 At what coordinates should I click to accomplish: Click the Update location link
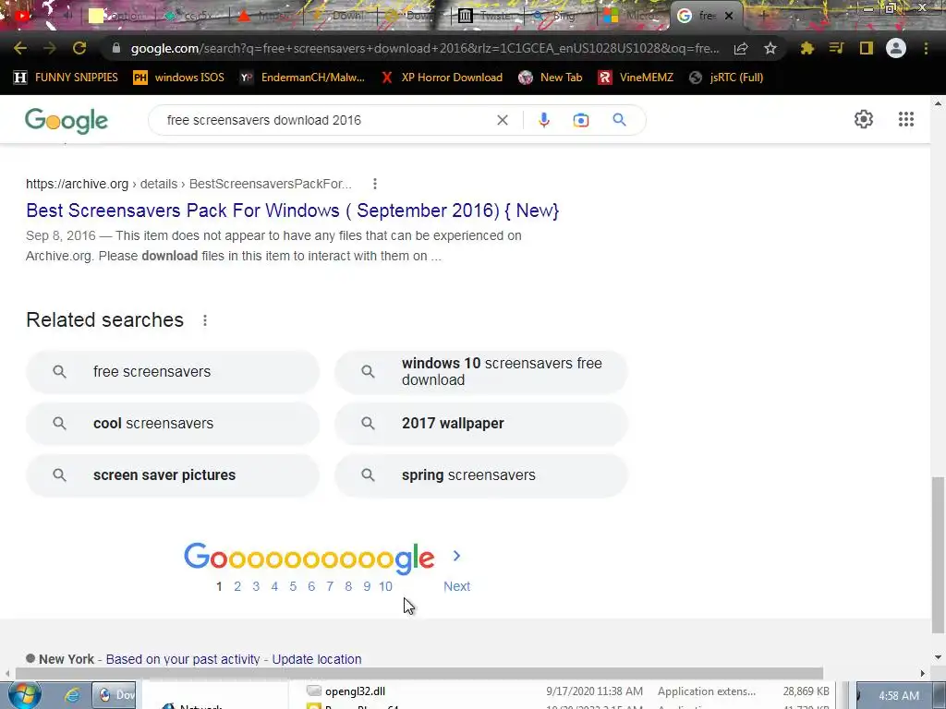pos(317,659)
